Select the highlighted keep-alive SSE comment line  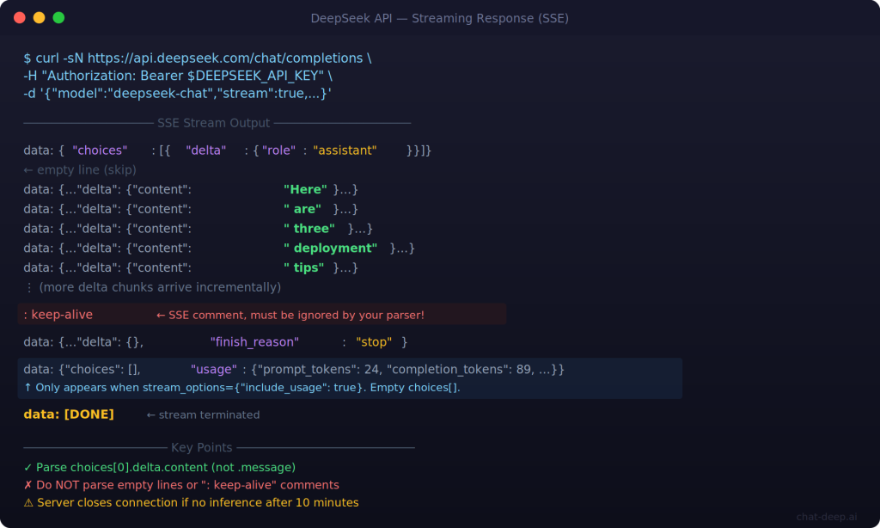[x=258, y=314]
